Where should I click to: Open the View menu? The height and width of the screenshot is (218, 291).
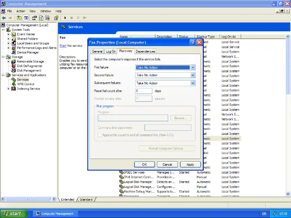[32, 11]
